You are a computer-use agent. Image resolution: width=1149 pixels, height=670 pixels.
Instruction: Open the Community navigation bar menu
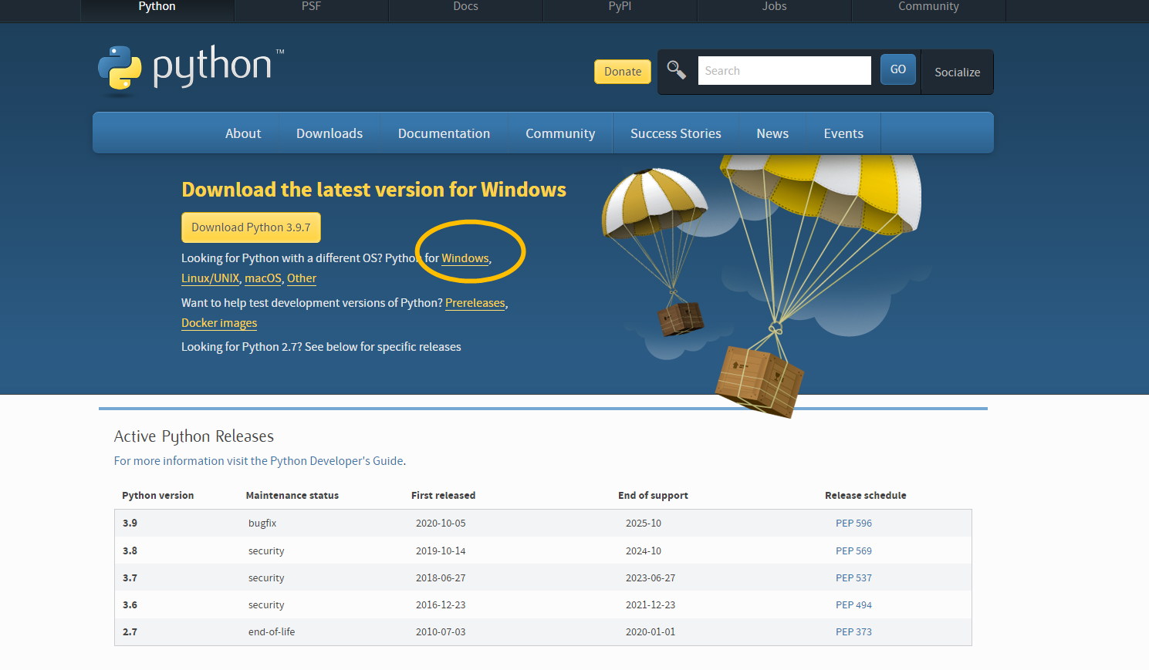click(x=560, y=133)
